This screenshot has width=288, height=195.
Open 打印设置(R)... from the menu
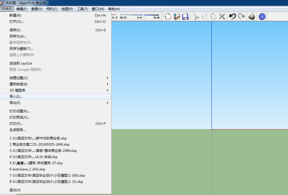click(x=56, y=111)
